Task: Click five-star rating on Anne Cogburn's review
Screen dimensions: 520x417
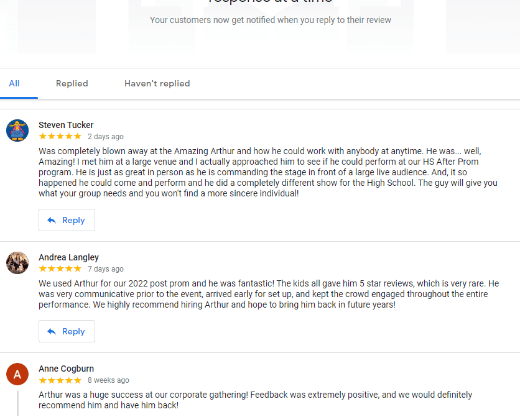Action: click(60, 380)
